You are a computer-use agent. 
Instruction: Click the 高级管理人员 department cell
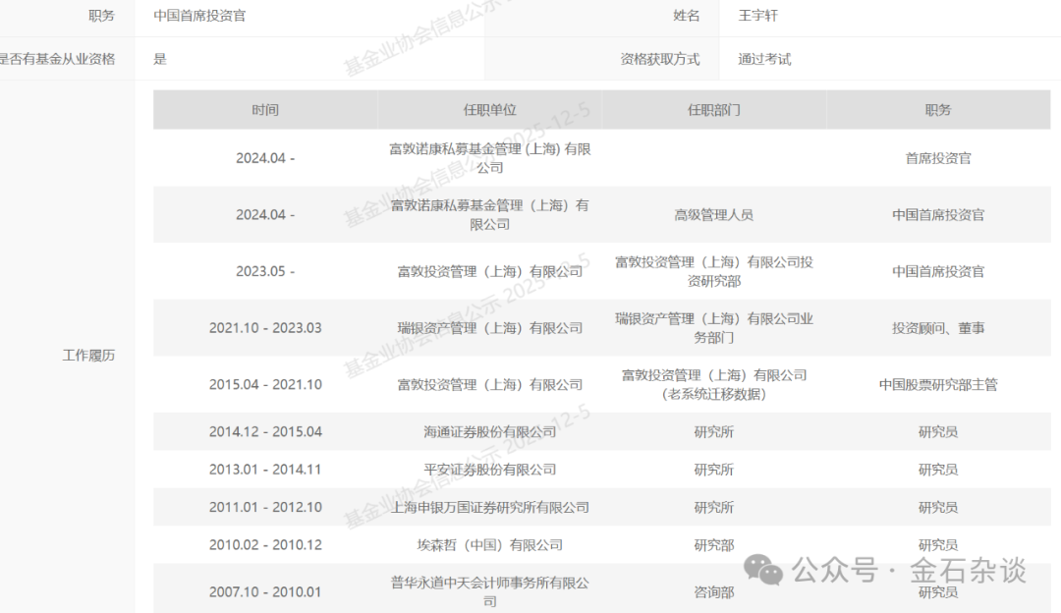tap(713, 214)
